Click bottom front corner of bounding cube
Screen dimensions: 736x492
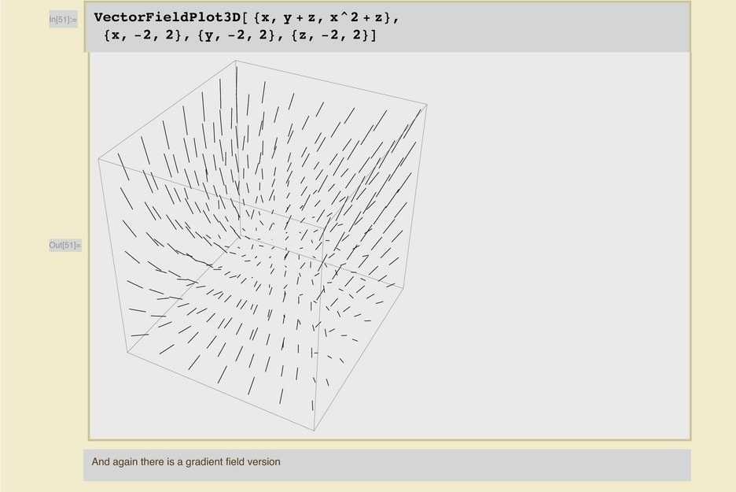click(x=315, y=431)
